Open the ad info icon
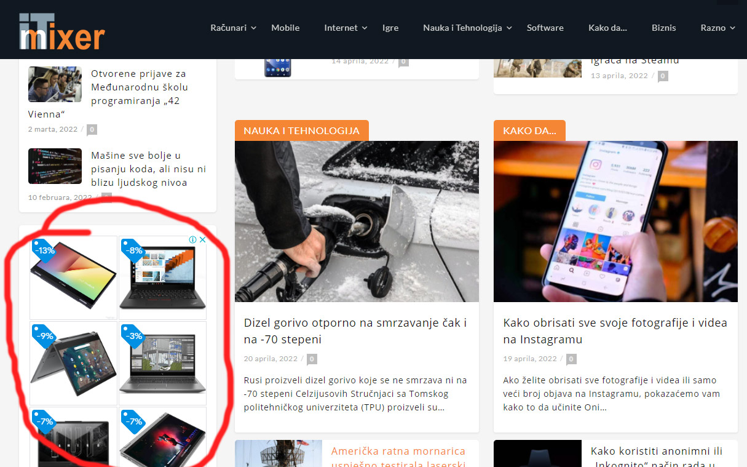The image size is (747, 467). click(193, 240)
